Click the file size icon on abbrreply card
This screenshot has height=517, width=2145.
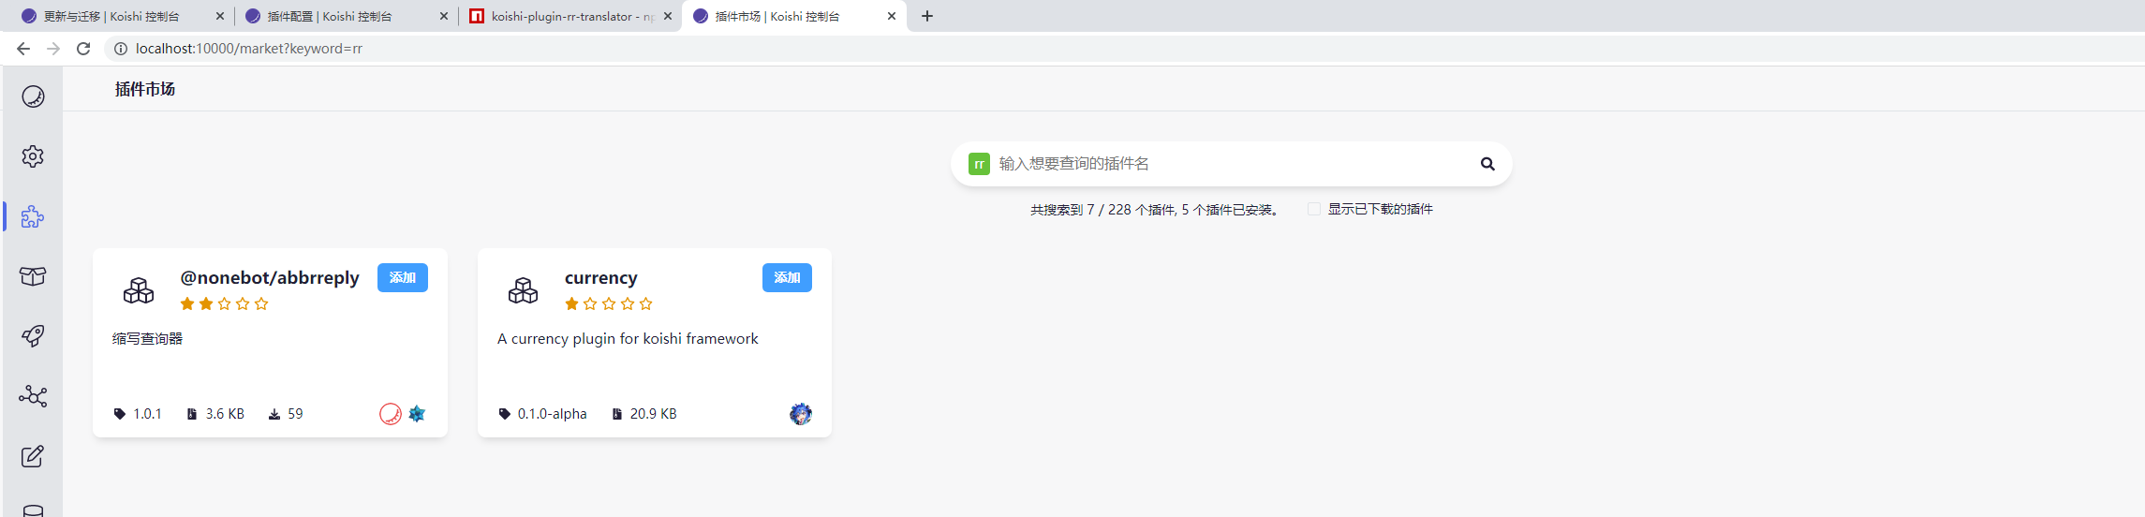click(192, 414)
